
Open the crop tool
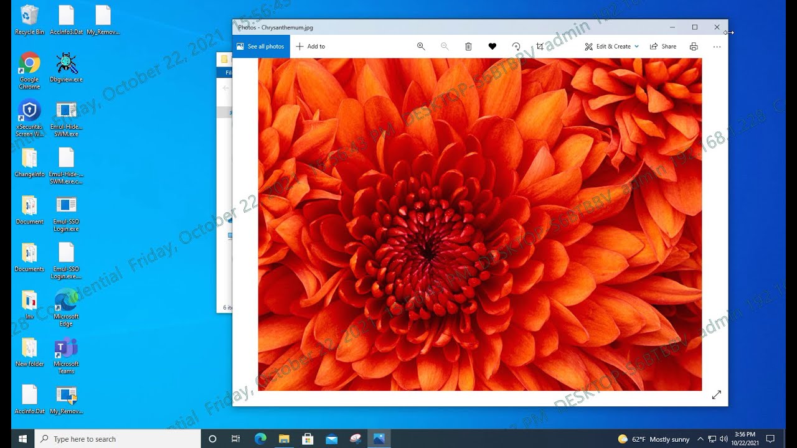click(x=540, y=47)
